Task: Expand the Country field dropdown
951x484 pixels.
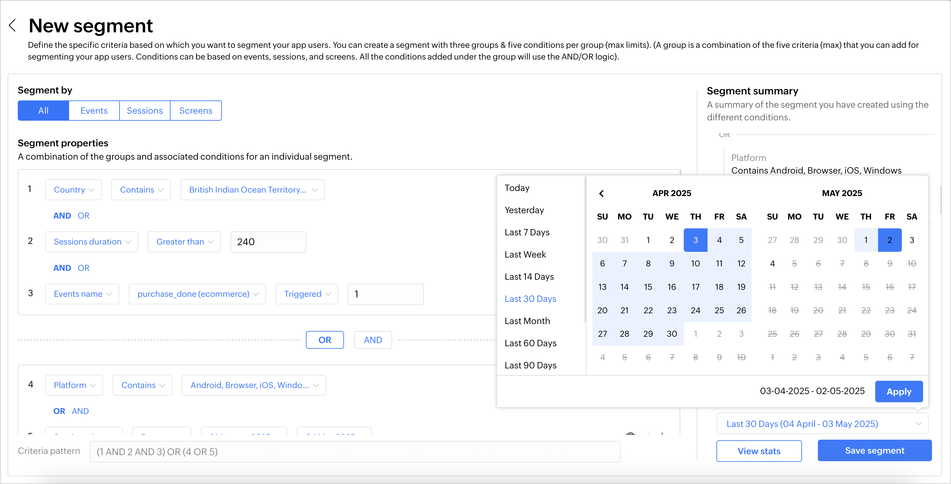Action: coord(74,190)
